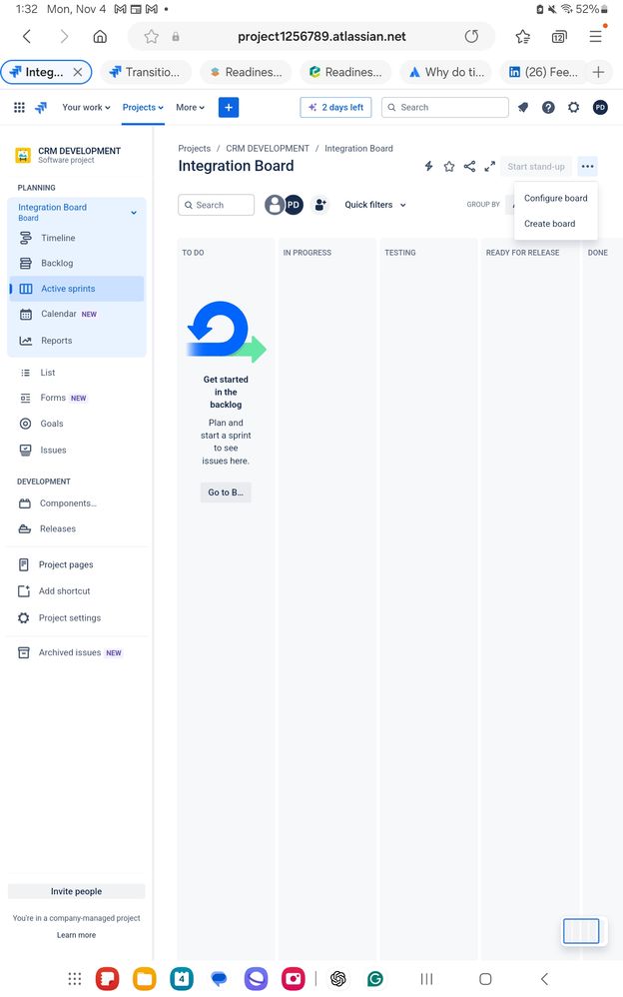Image resolution: width=623 pixels, height=997 pixels.
Task: Open Timeline in the sidebar
Action: [x=76, y=238]
